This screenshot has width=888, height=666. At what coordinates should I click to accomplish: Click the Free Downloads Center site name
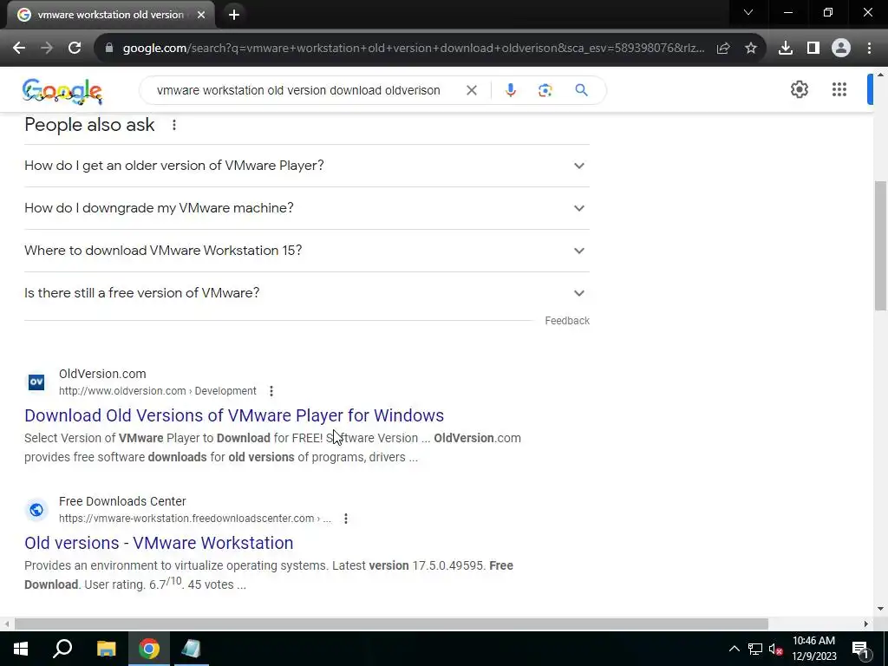122,501
